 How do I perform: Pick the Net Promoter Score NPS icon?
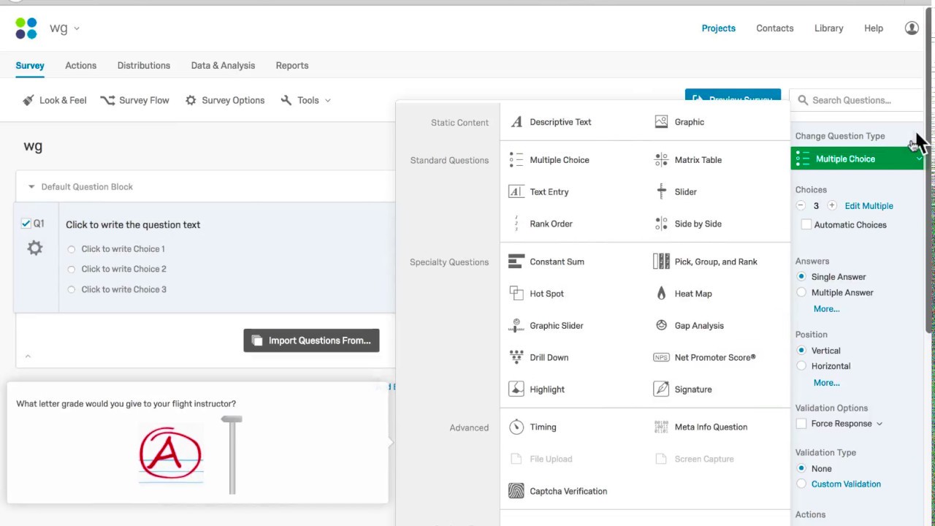click(x=661, y=358)
